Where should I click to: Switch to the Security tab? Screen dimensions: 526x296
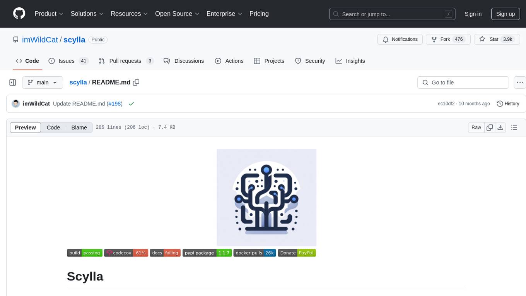[310, 61]
